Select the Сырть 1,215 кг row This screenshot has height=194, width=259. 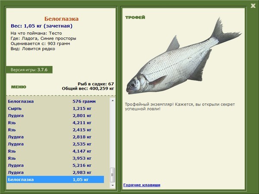point(55,108)
